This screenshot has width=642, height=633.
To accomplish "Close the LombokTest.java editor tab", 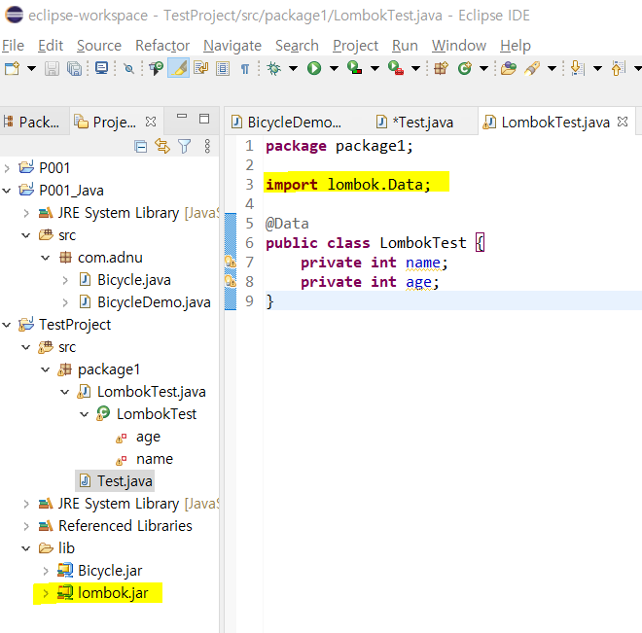I will (623, 122).
